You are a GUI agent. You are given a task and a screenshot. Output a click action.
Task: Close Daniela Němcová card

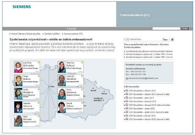pyautogui.click(x=39, y=103)
